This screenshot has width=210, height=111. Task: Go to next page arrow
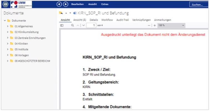pos(84,25)
